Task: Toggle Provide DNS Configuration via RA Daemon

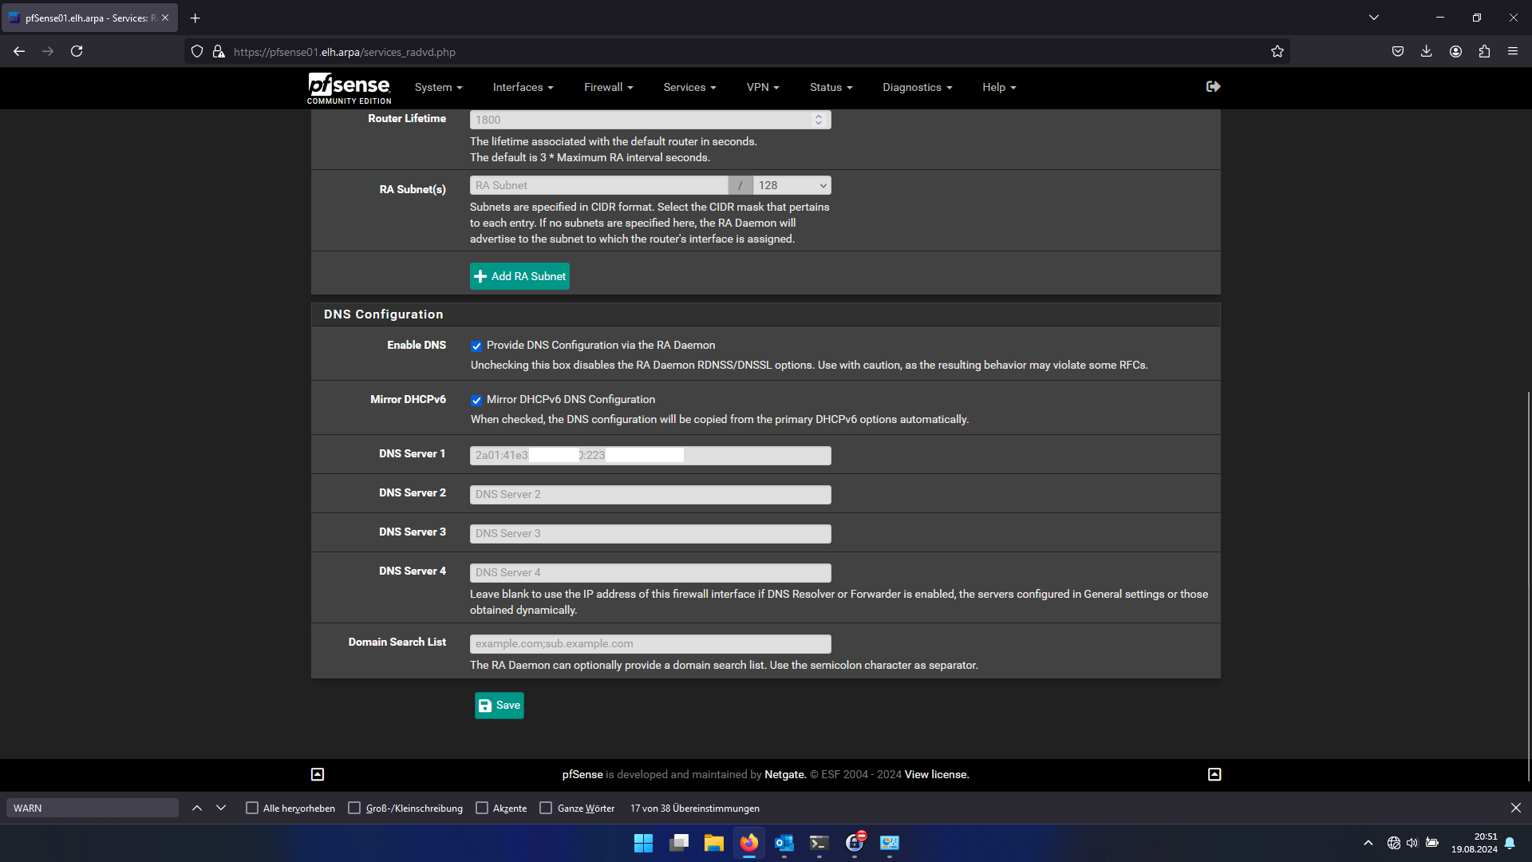Action: [476, 346]
